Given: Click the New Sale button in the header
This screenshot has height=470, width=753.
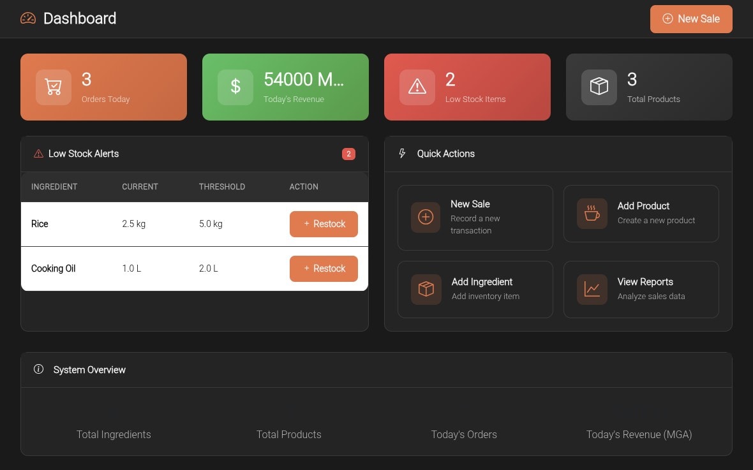Looking at the screenshot, I should point(691,18).
